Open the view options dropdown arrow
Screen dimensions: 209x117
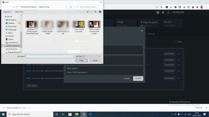tap(91, 12)
